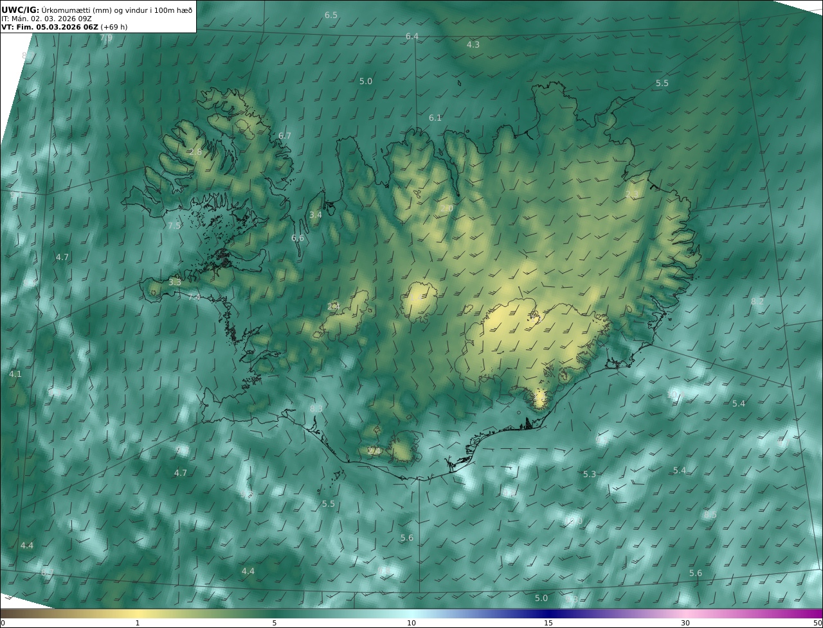823x628 pixels.
Task: Click the 6.4 value label
Action: tap(412, 37)
